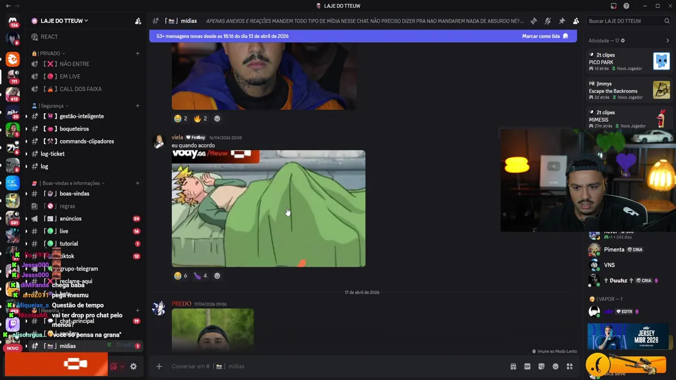Viewport: 676px width, 380px height.
Task: Click PREDO username in chat
Action: [x=181, y=304]
